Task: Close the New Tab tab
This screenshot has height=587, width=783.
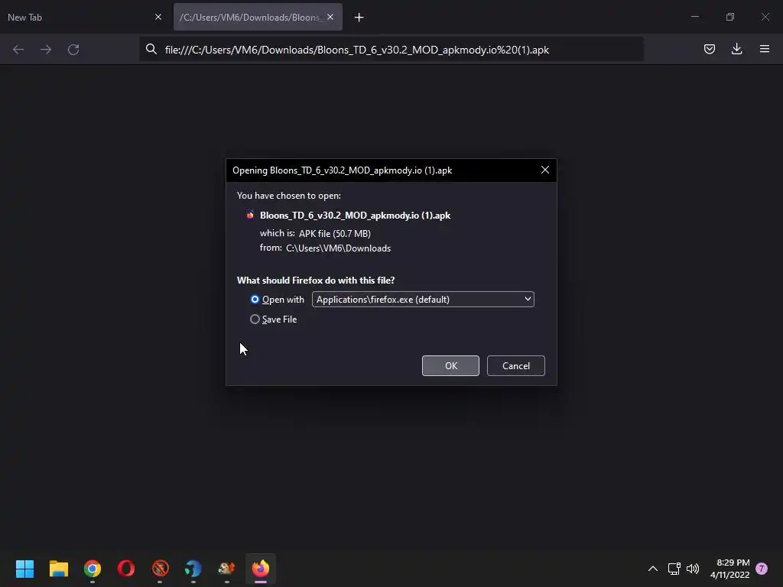Action: 158,17
